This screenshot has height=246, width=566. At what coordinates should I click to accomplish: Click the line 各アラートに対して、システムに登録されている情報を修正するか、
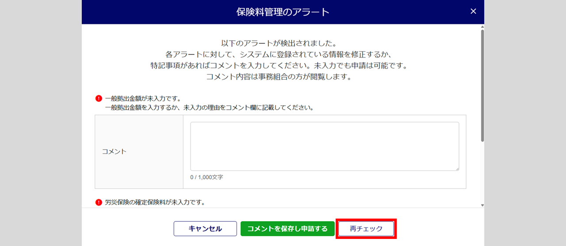279,54
